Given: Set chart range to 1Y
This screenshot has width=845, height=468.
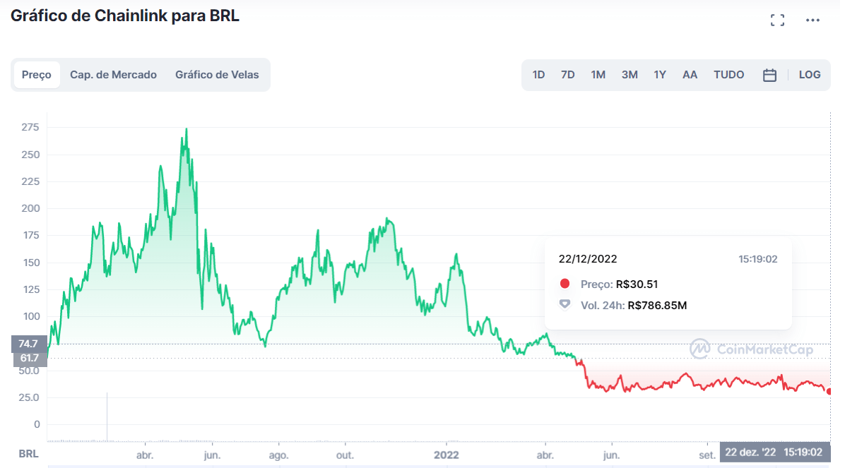Looking at the screenshot, I should point(660,75).
